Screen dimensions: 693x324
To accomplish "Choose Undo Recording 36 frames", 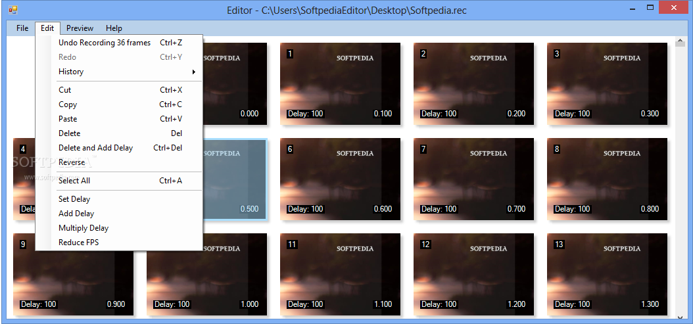I will pyautogui.click(x=119, y=43).
